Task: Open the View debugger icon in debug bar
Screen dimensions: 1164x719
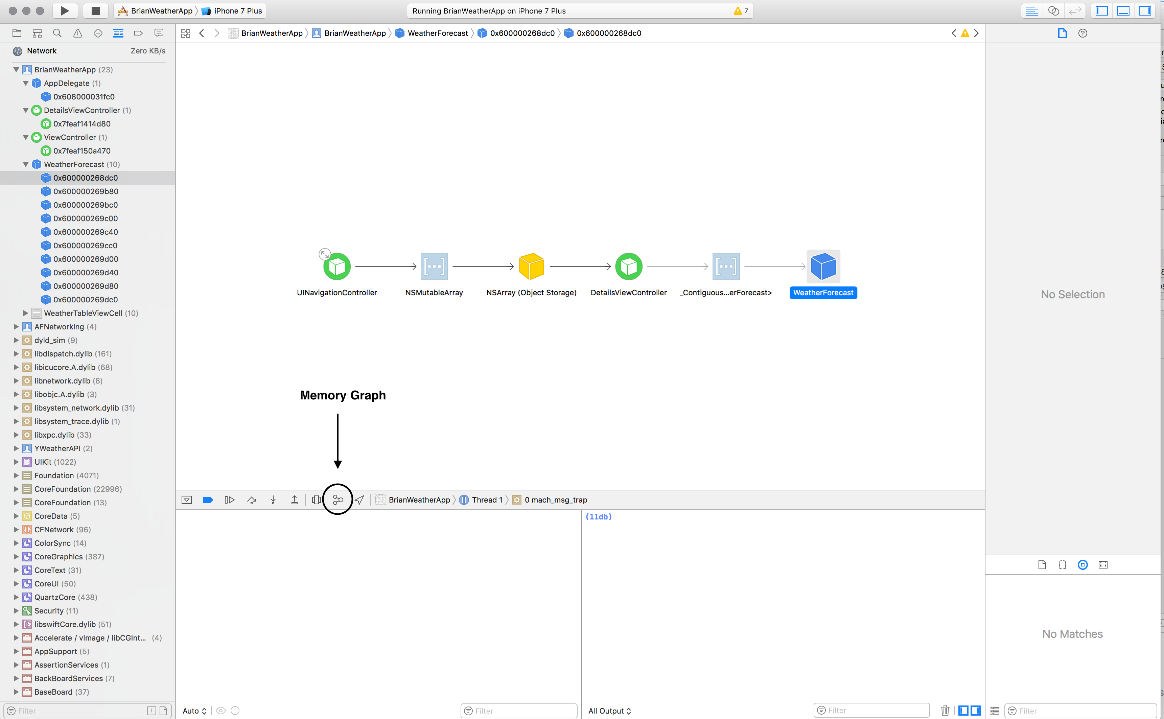Action: [316, 500]
